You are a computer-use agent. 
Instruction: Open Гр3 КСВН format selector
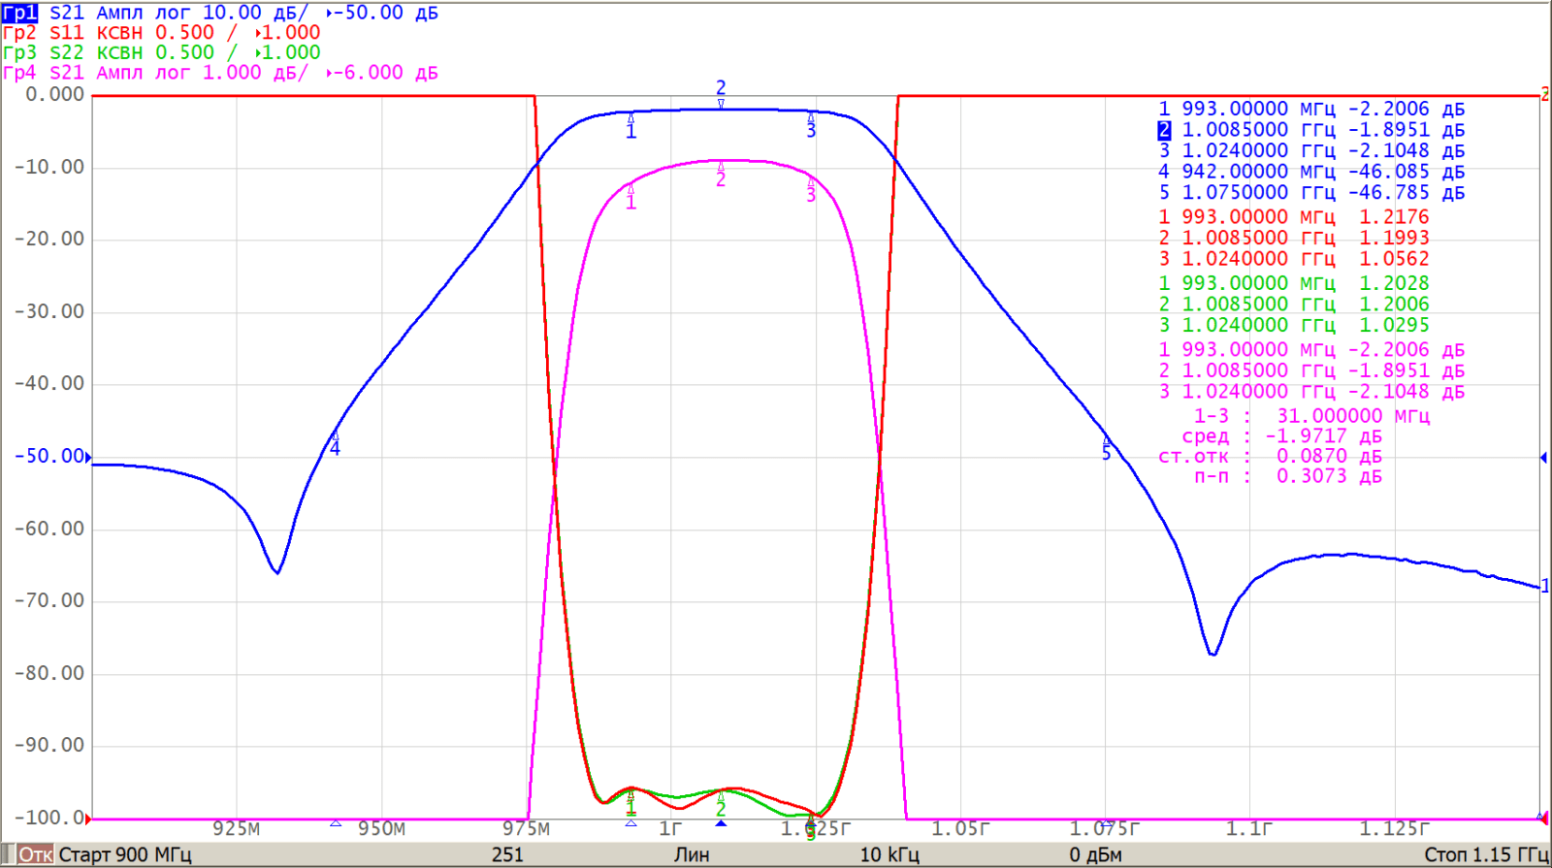(x=119, y=52)
